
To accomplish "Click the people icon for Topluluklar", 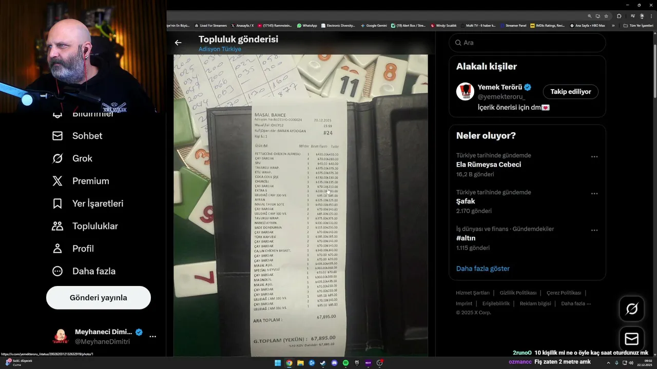I will (57, 226).
